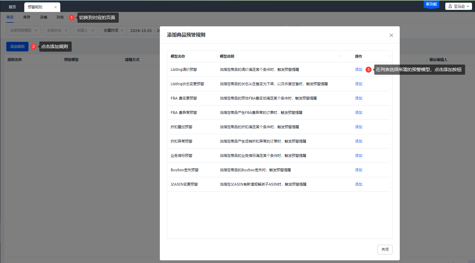Click 添加 for 业务指标预警

(359, 156)
